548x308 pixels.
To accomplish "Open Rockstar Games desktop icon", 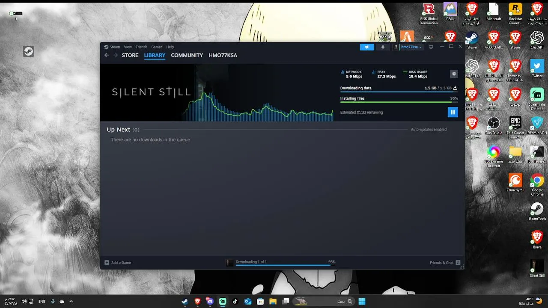I will (x=515, y=14).
